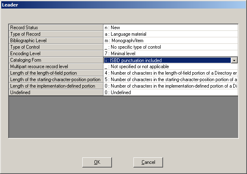Image resolution: width=247 pixels, height=174 pixels.
Task: Select Type of Control value field
Action: tap(170, 47)
